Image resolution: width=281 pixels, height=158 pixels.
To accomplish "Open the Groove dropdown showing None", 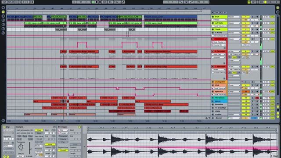I will tap(9, 146).
